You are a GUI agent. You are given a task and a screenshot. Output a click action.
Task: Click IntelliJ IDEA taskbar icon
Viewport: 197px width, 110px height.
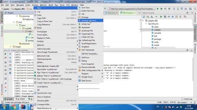[23, 107]
